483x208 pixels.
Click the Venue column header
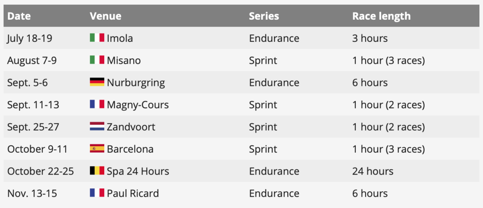pyautogui.click(x=105, y=16)
